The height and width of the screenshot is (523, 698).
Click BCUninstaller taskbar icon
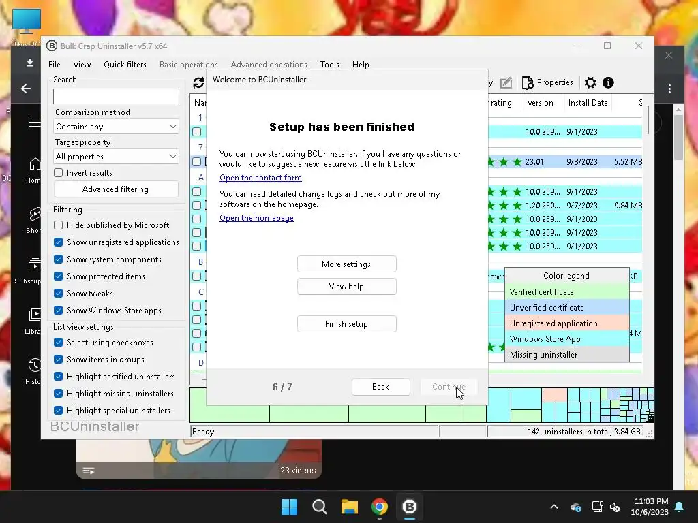(x=409, y=507)
